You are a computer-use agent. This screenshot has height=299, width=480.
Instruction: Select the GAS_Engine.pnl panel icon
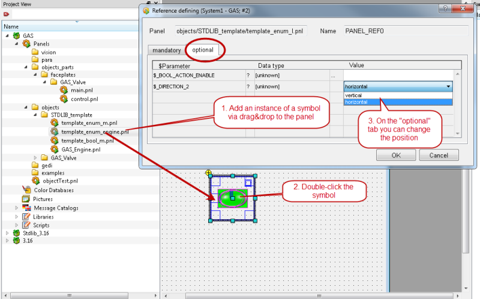(54, 149)
